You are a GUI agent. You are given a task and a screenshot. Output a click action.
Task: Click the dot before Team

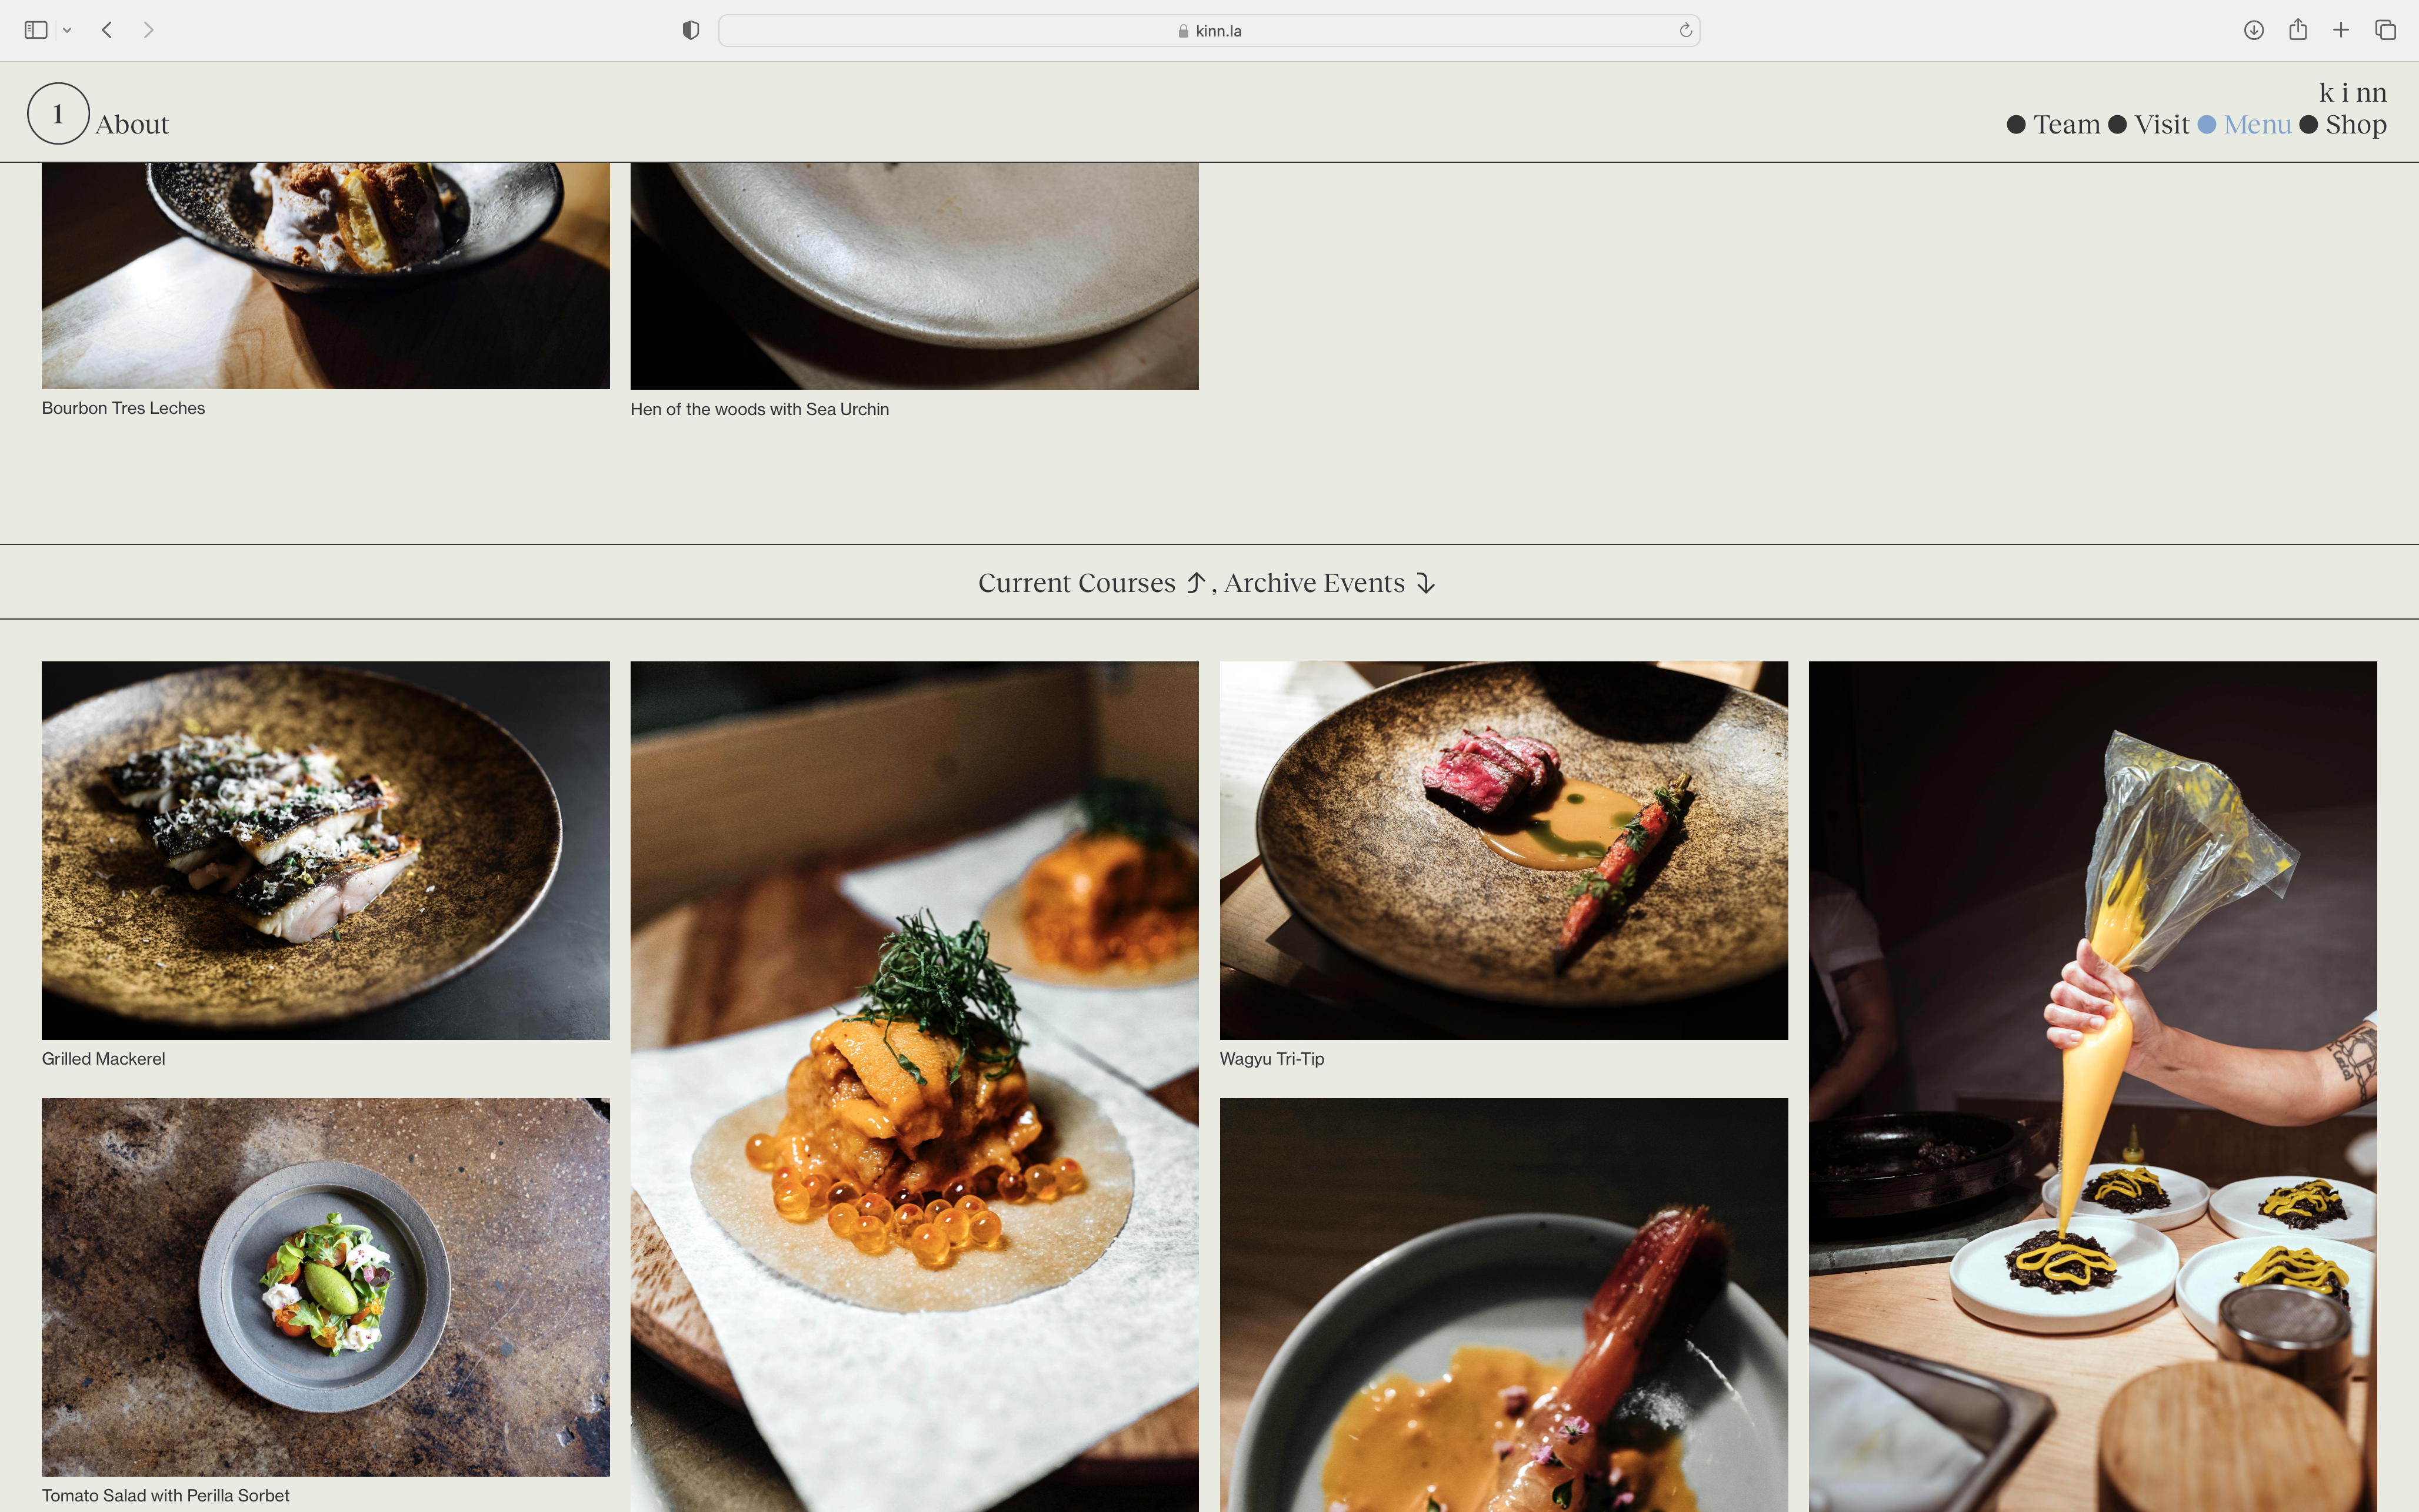(2016, 124)
